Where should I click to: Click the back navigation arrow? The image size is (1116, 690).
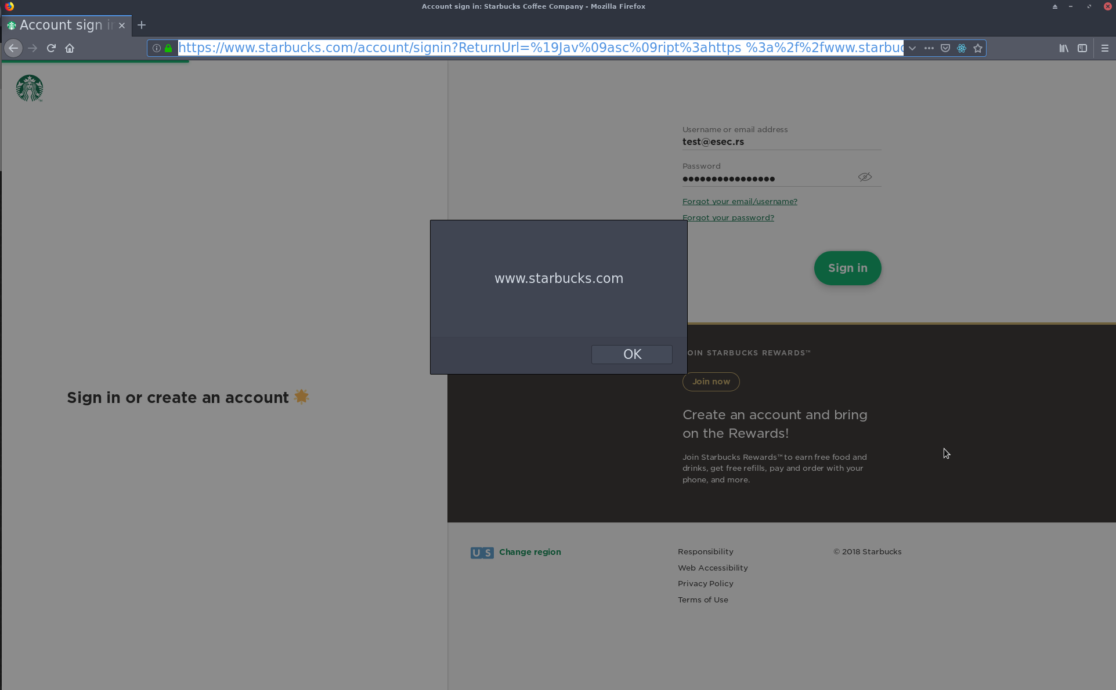coord(13,48)
